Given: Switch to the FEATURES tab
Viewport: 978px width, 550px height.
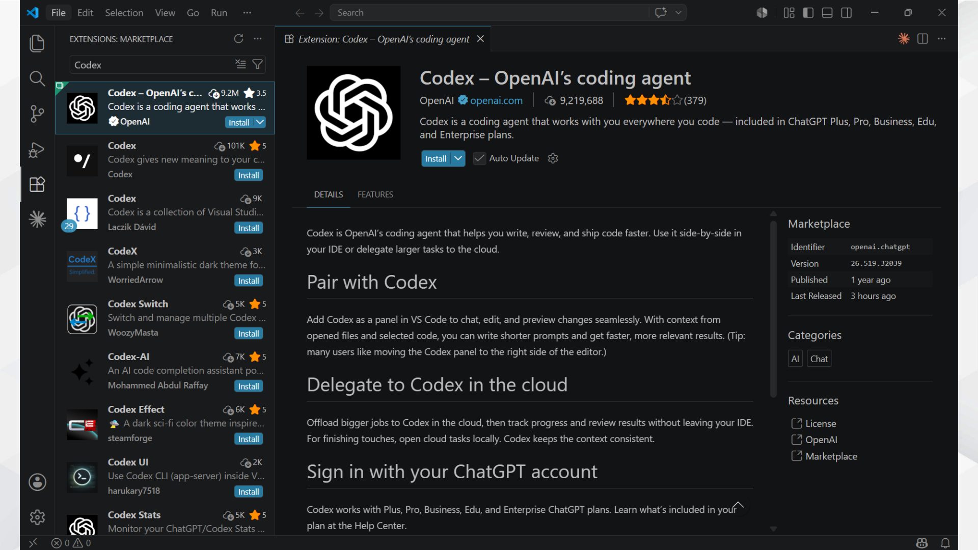Looking at the screenshot, I should pos(375,195).
